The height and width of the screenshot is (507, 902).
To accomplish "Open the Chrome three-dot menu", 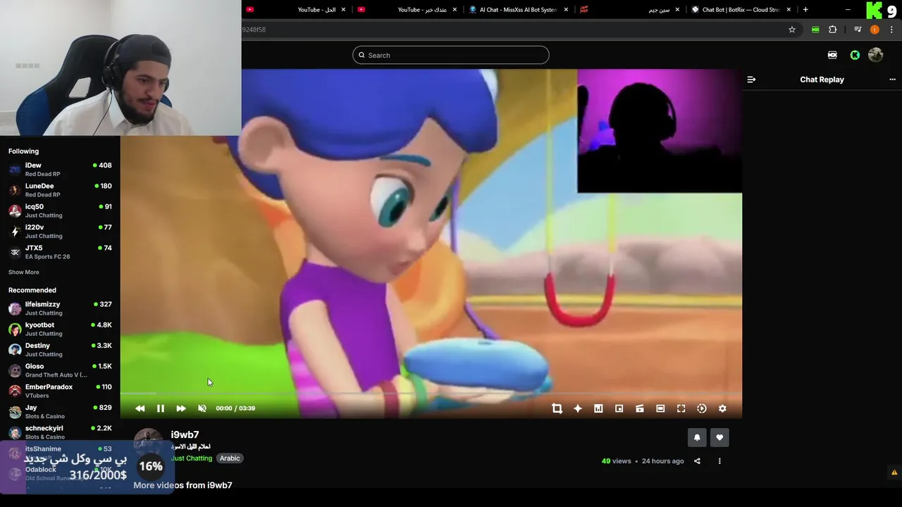I will click(x=891, y=30).
